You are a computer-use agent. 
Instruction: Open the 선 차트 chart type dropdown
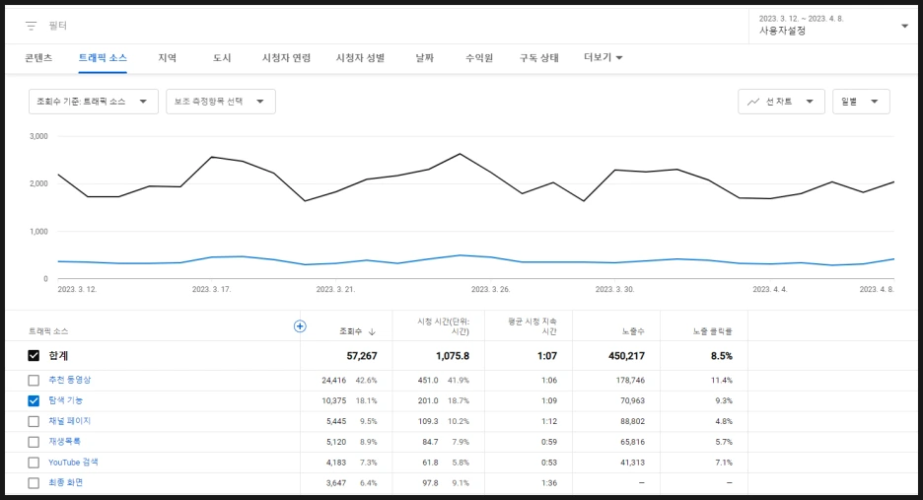point(781,102)
